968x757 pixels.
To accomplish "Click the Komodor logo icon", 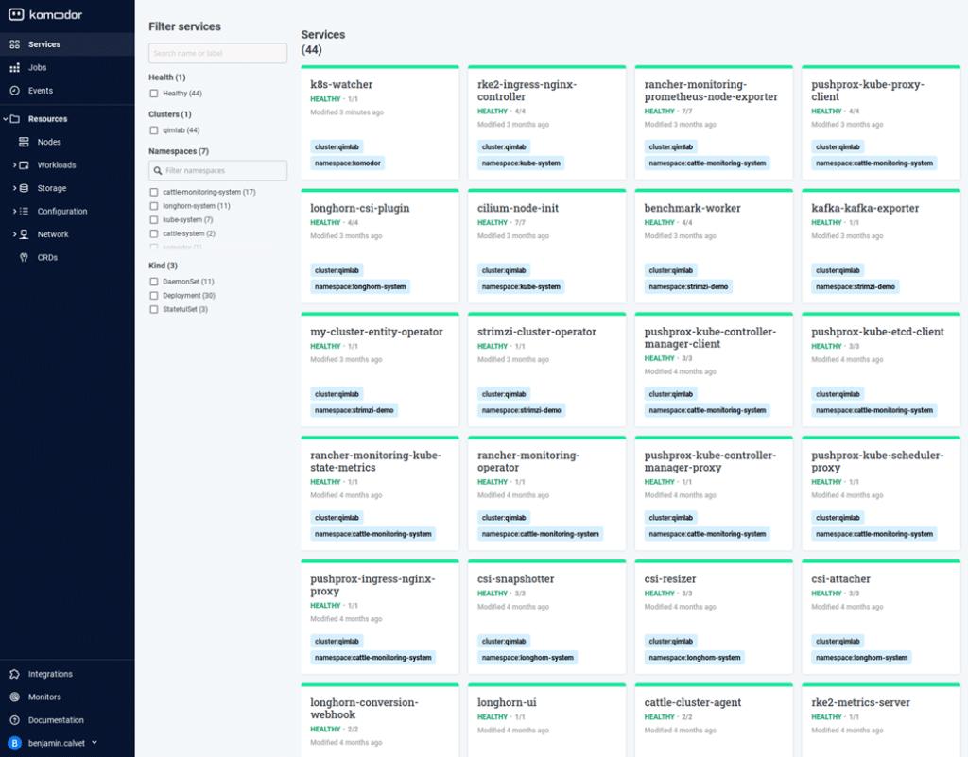I will (16, 14).
